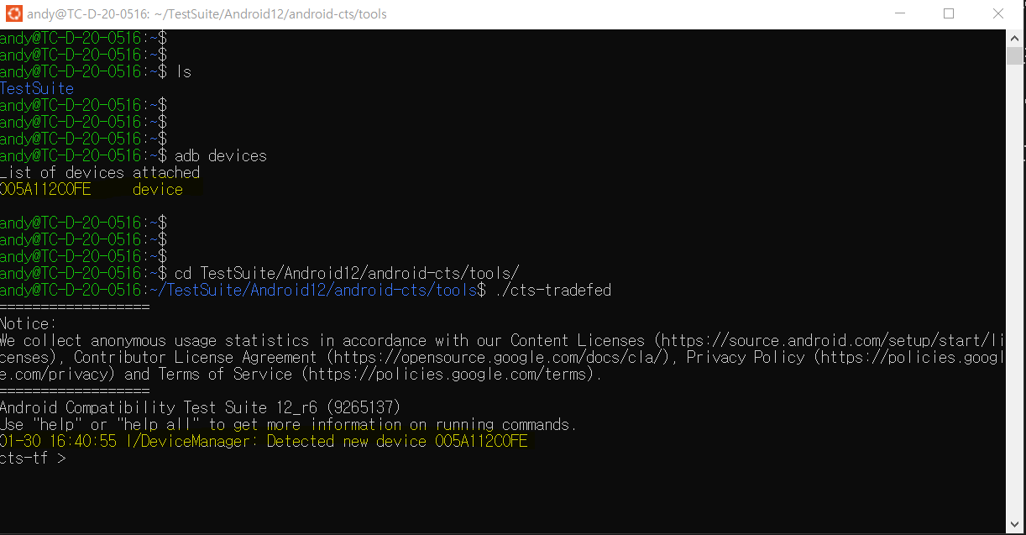Click the './cts-tradefed' command text

click(553, 290)
